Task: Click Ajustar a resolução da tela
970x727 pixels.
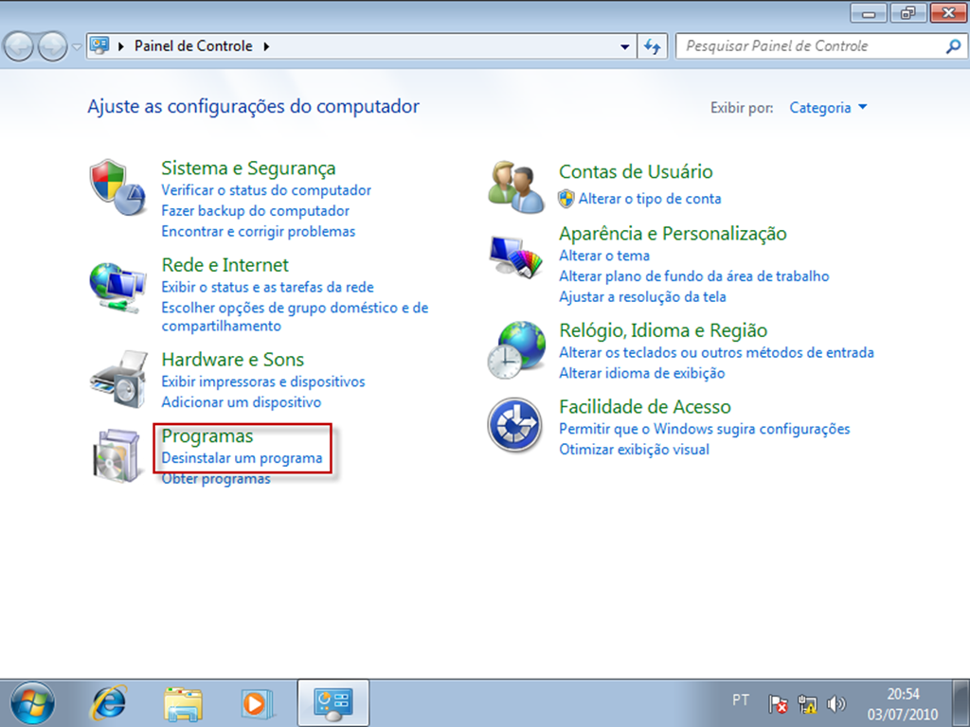Action: coord(643,296)
